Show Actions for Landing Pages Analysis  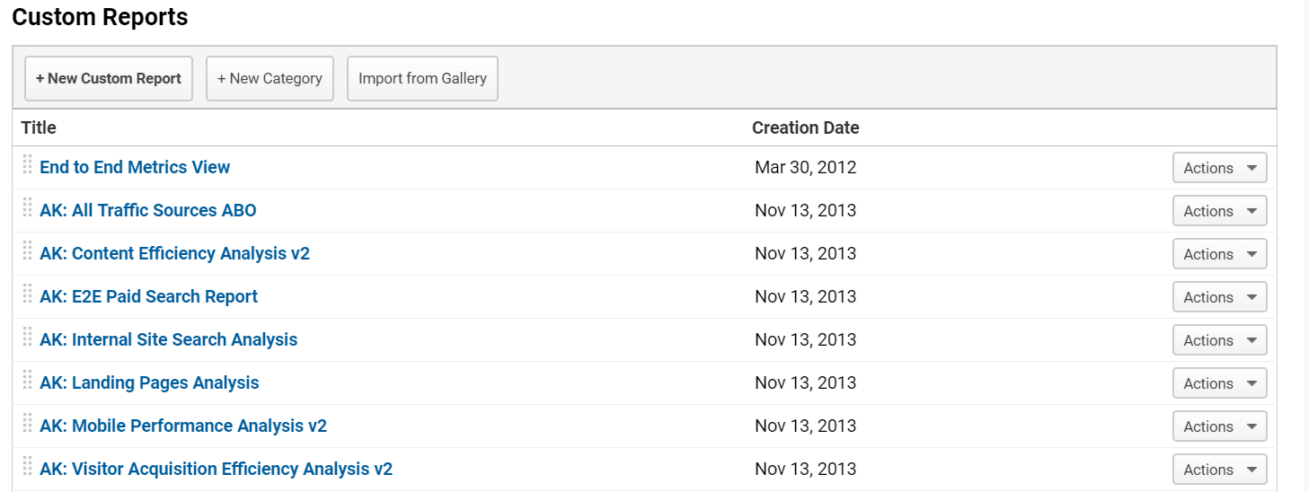1219,383
